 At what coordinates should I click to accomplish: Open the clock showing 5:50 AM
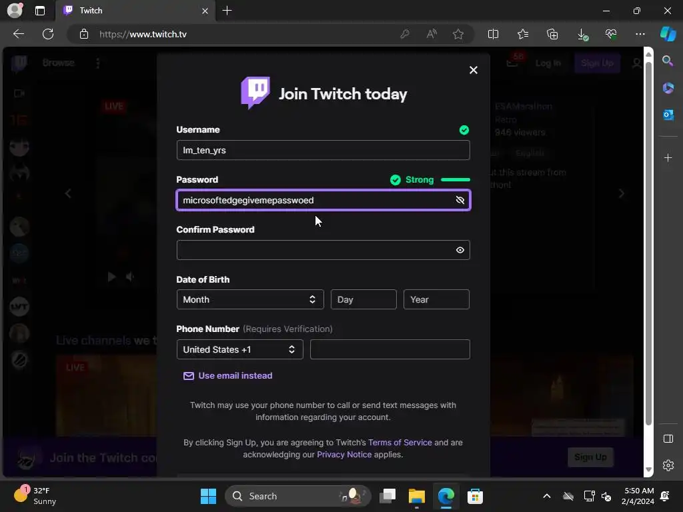[638, 496]
